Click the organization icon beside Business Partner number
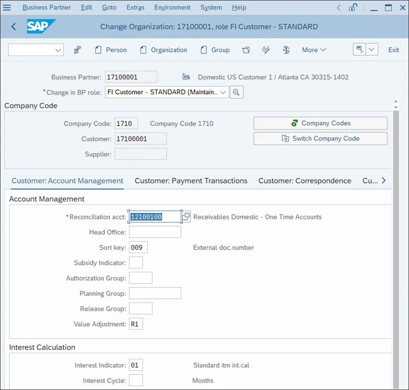This screenshot has width=409, height=390. [x=186, y=77]
